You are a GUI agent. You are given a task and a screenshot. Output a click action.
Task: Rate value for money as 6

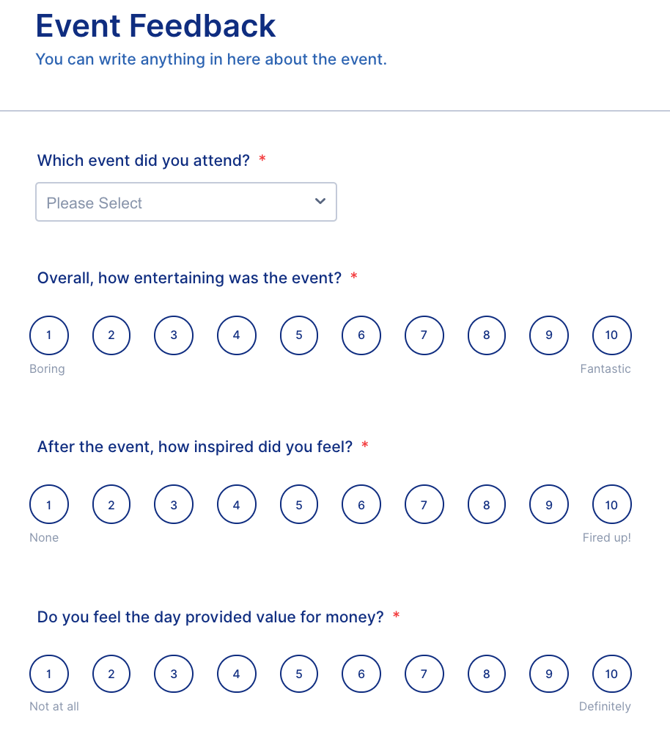point(361,674)
